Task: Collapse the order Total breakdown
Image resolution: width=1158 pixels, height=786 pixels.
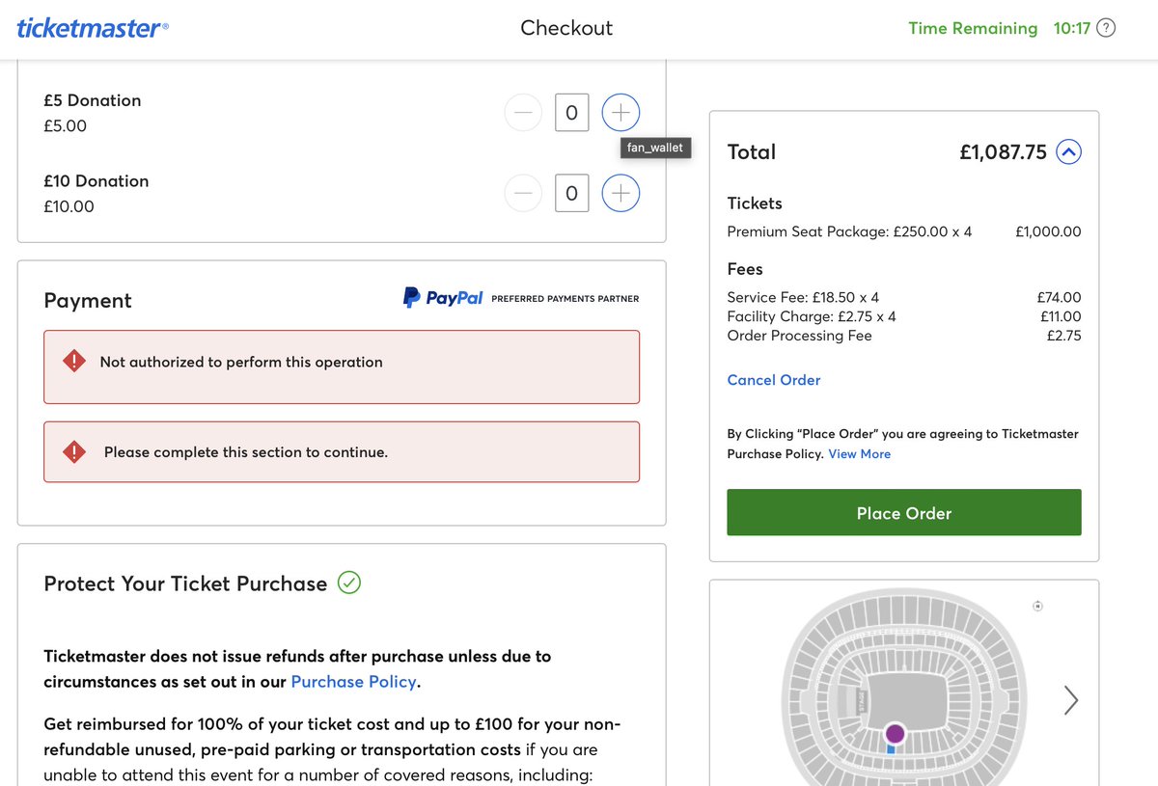Action: pos(1068,152)
